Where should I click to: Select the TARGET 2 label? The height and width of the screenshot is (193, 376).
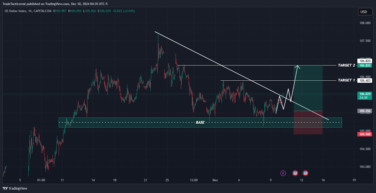click(346, 65)
